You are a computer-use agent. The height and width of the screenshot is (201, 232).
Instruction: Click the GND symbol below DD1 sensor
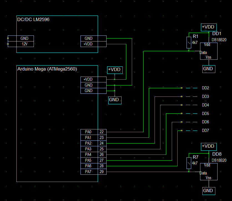click(x=208, y=69)
